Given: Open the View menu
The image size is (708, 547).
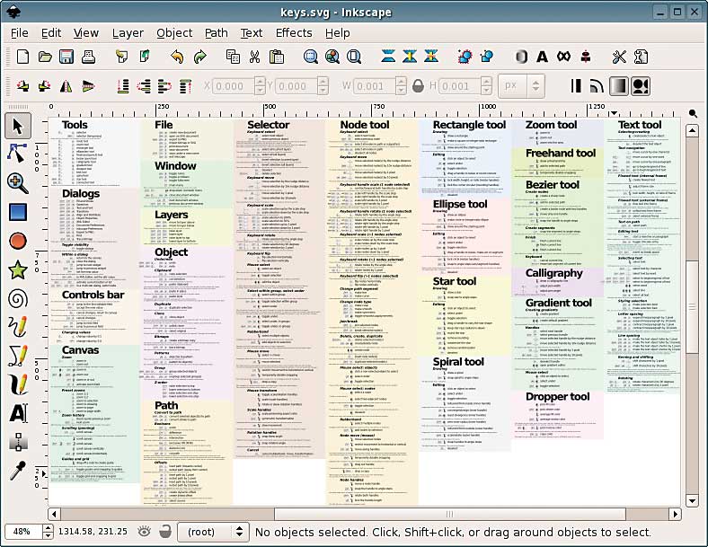Looking at the screenshot, I should point(85,33).
